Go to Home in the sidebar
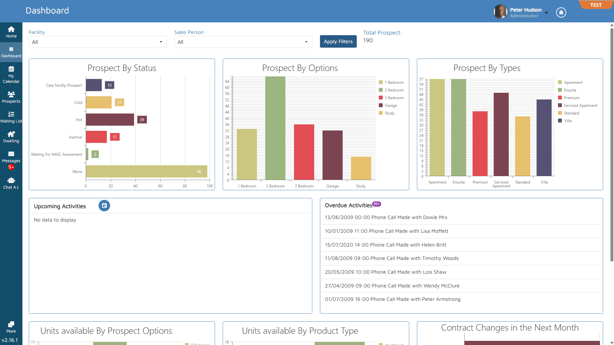The height and width of the screenshot is (345, 614). click(x=11, y=32)
